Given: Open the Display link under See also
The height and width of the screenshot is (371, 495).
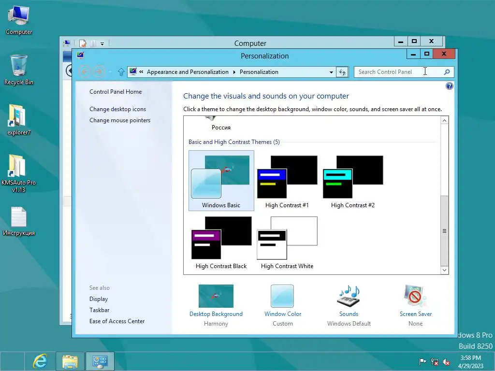Looking at the screenshot, I should click(99, 299).
